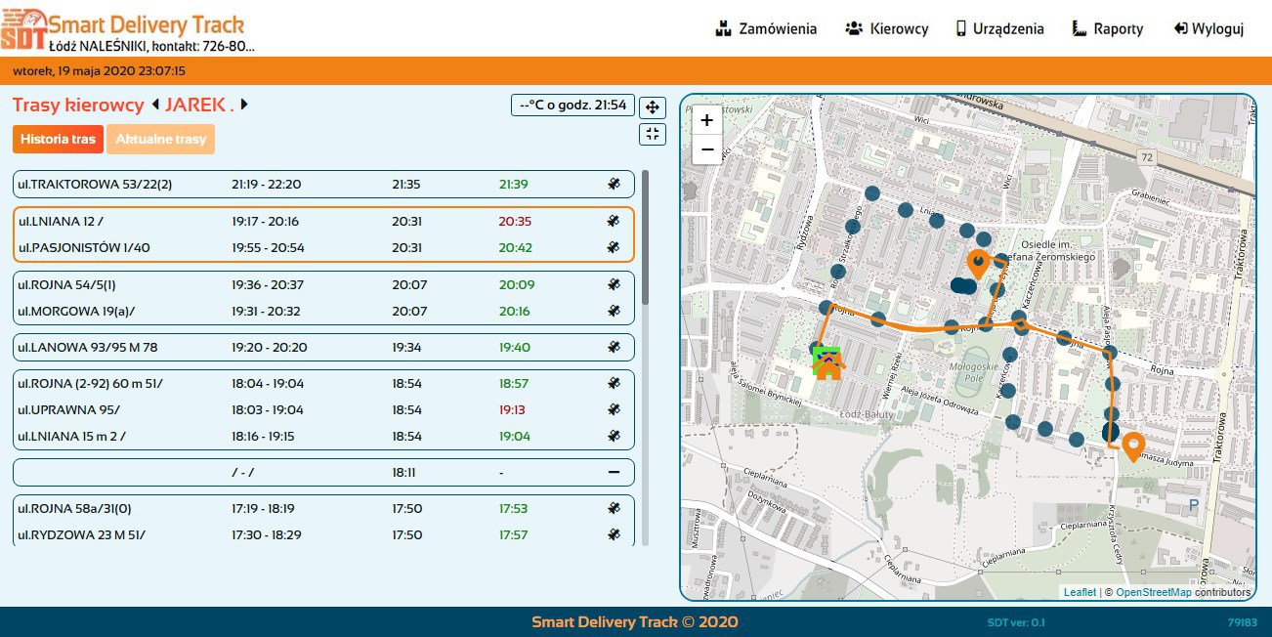Click satellite icon on ul.LANOWA 93/95 row
Viewport: 1272px width, 637px height.
[x=614, y=347]
